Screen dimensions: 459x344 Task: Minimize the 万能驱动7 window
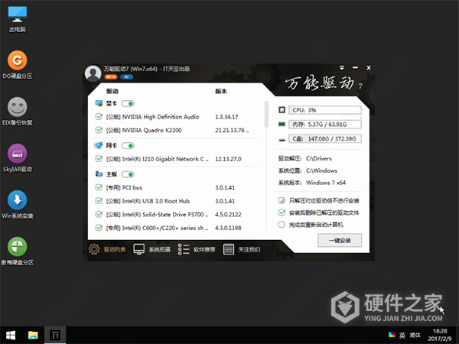pyautogui.click(x=356, y=67)
